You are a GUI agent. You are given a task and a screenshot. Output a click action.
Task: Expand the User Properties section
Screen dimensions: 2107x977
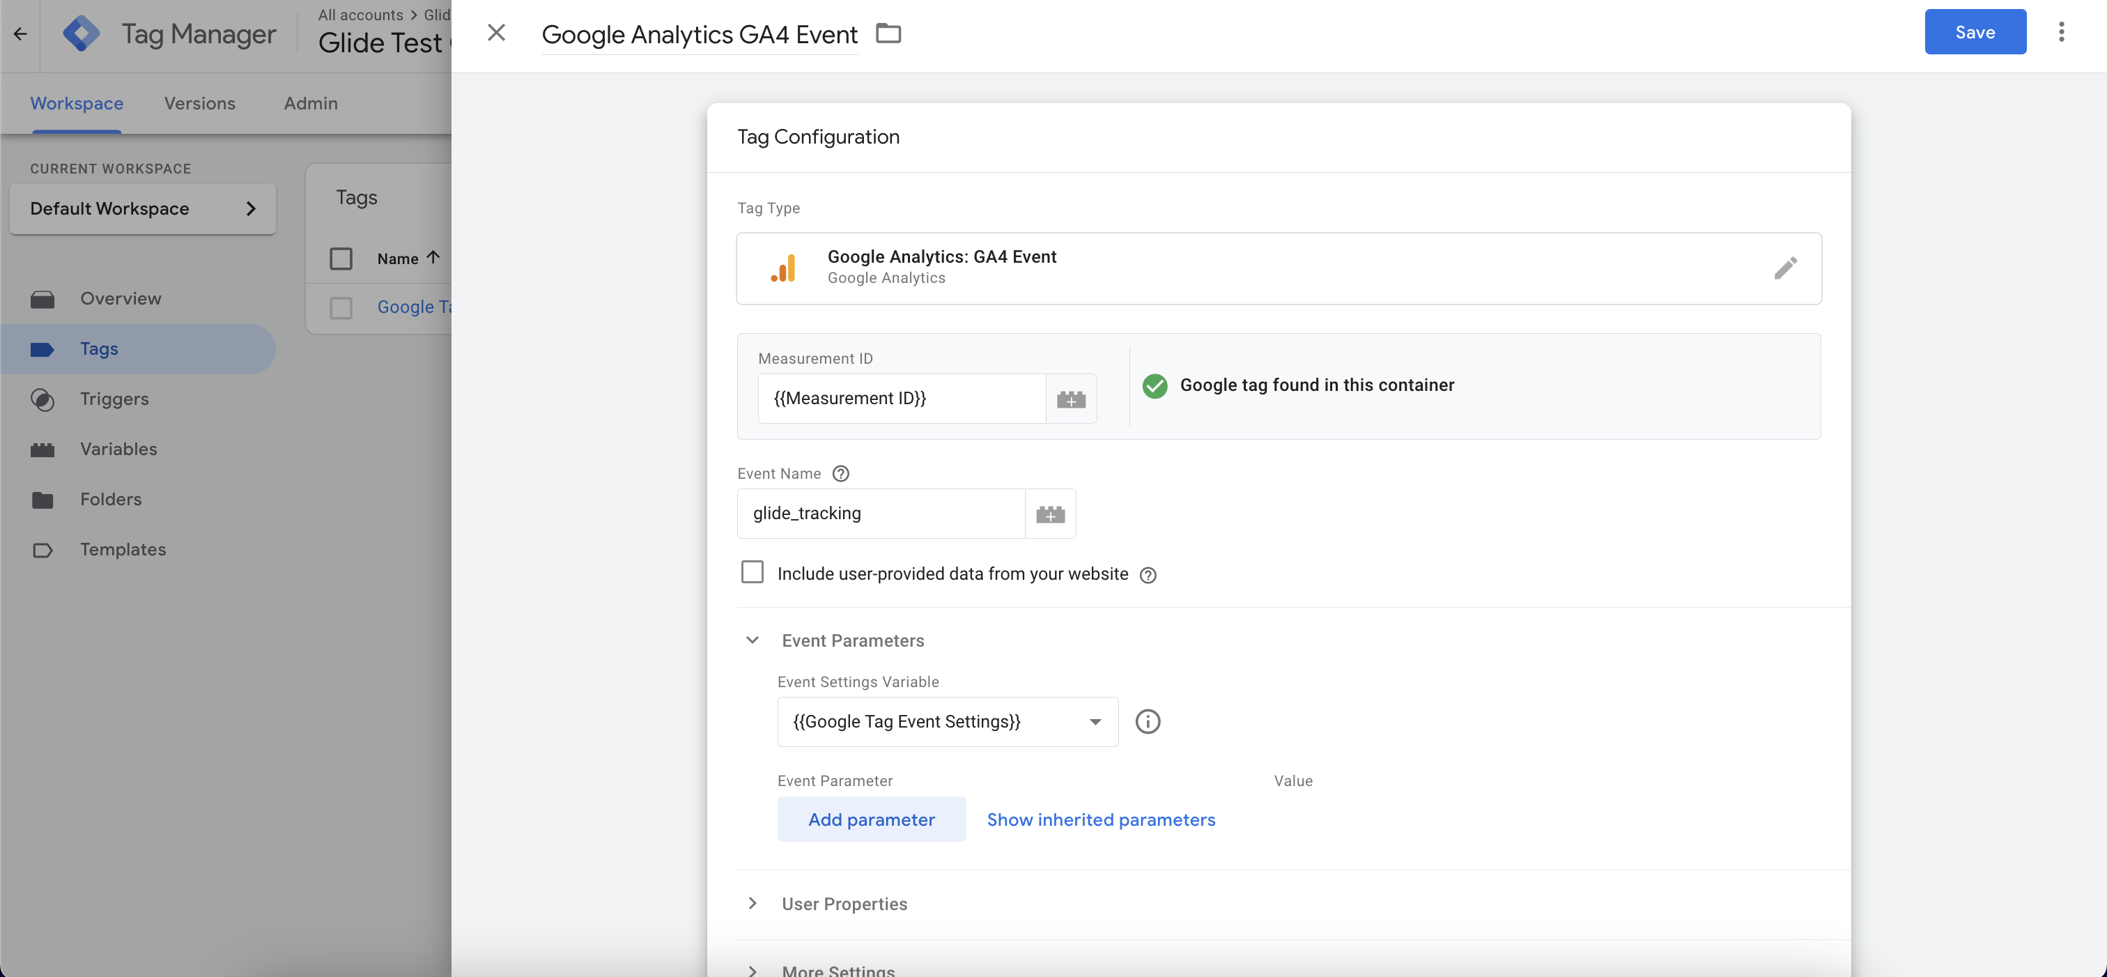click(752, 903)
